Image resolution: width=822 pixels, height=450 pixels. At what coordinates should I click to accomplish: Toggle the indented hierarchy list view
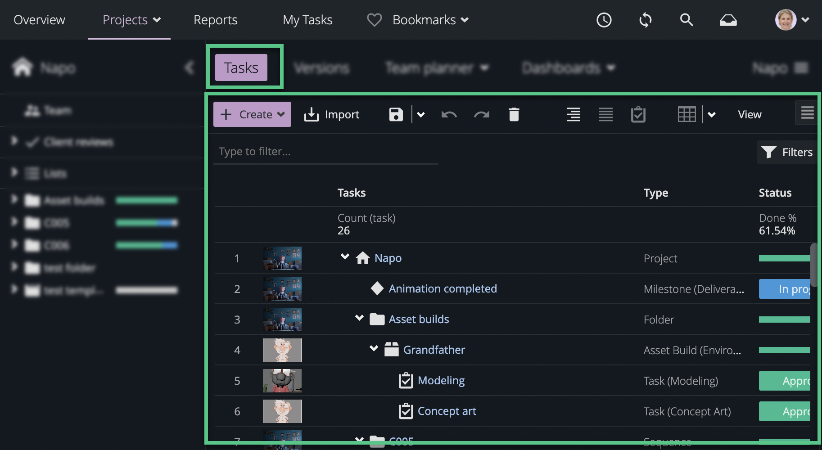pyautogui.click(x=573, y=115)
